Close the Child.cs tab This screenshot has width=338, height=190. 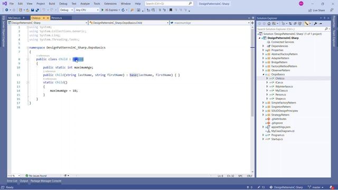pos(48,18)
